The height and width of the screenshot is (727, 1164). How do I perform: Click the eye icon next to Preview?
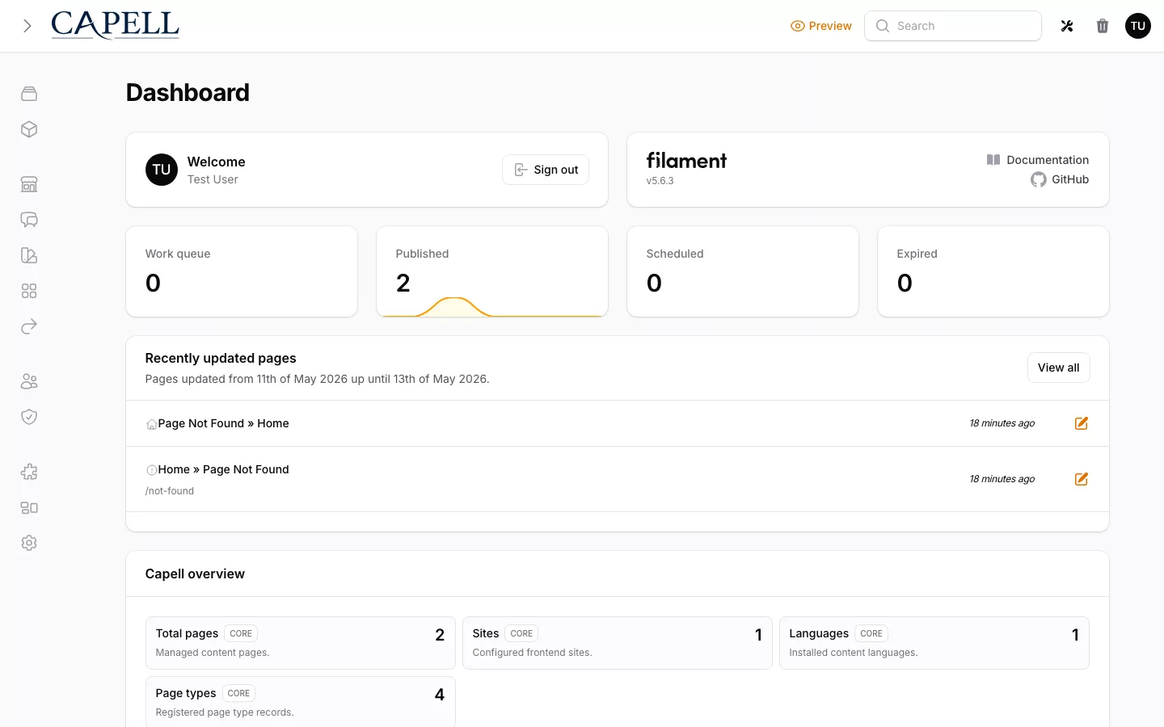797,26
